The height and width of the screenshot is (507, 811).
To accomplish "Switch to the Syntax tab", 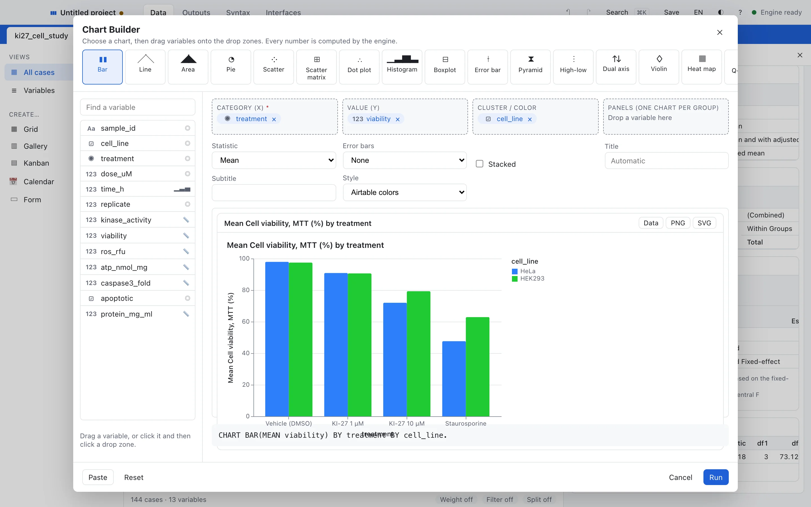I will pyautogui.click(x=238, y=12).
